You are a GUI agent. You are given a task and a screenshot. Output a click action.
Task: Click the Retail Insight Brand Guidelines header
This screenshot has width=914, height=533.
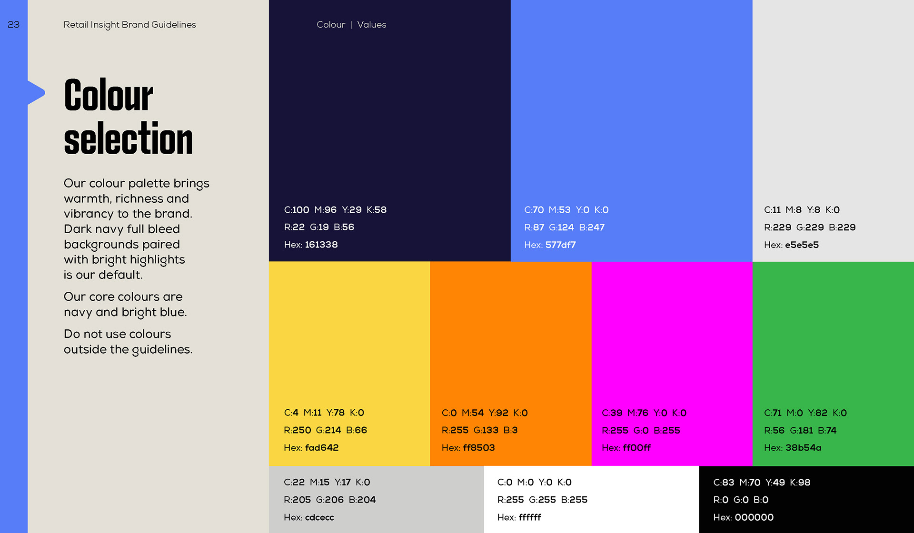129,25
